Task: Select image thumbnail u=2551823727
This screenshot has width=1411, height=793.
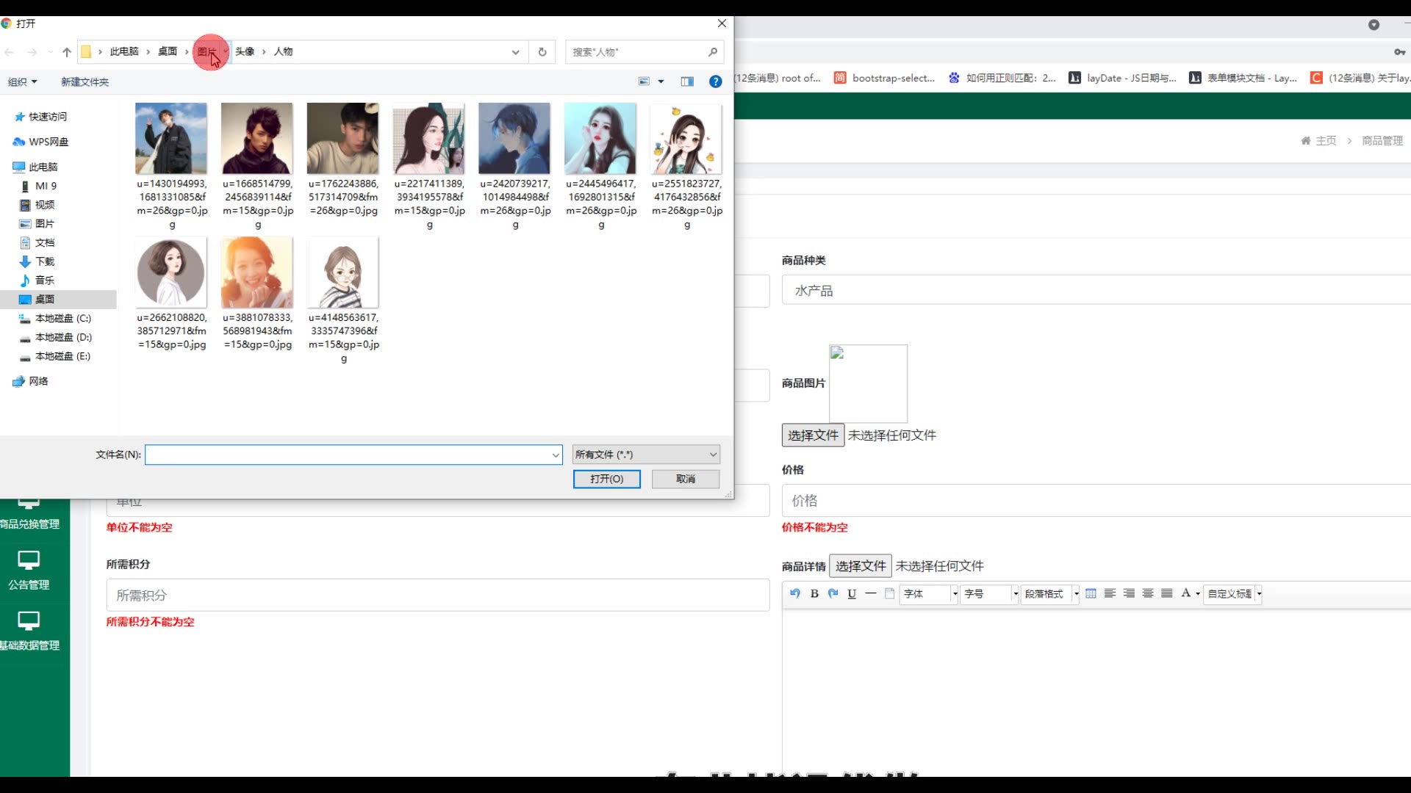Action: point(686,138)
